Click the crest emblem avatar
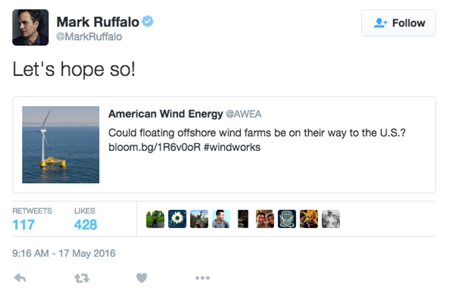This screenshot has height=292, width=460. point(287,219)
